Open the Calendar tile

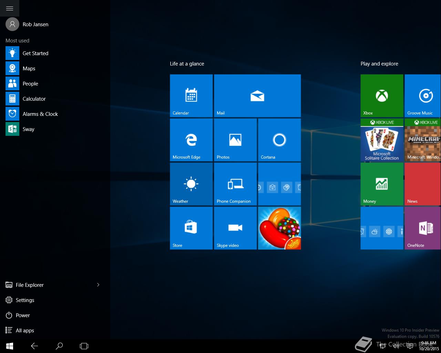[x=191, y=96]
